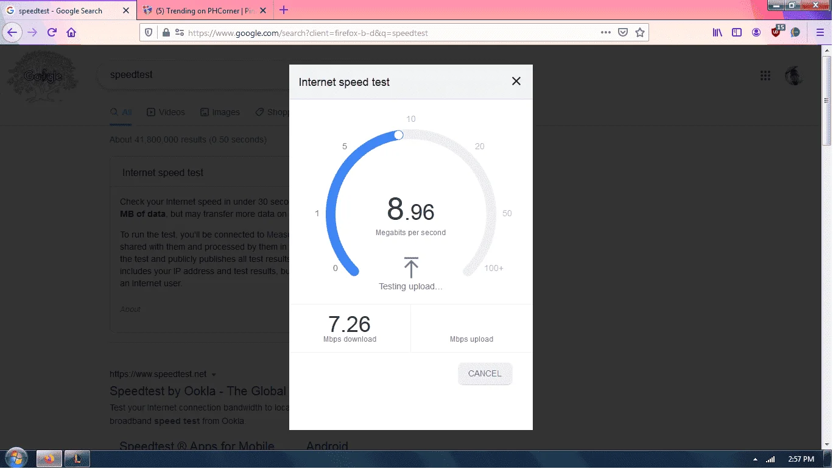Click the round extension icon beside uBlock

[x=795, y=33]
